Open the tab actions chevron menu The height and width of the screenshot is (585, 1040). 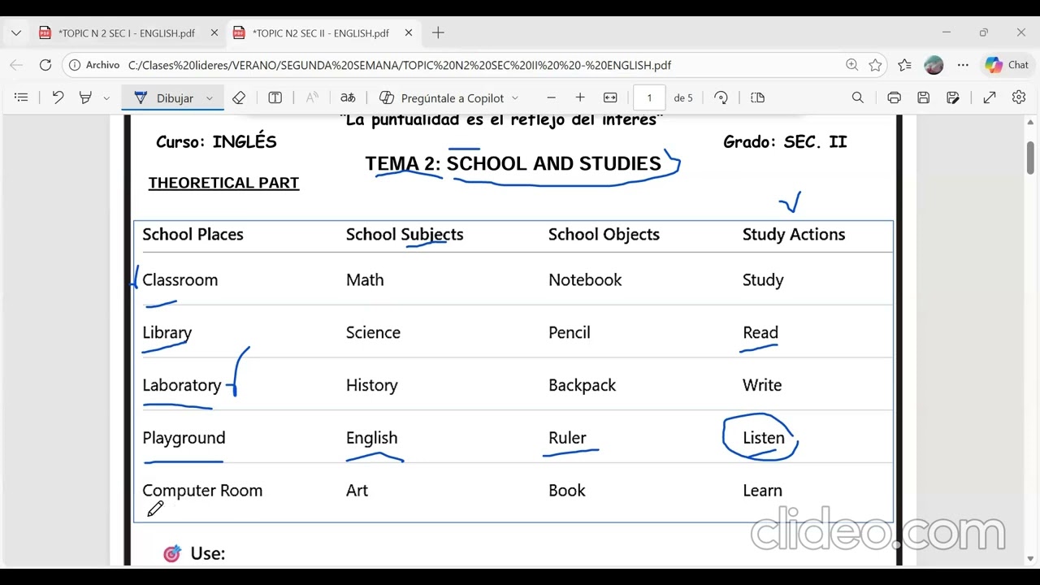click(16, 33)
